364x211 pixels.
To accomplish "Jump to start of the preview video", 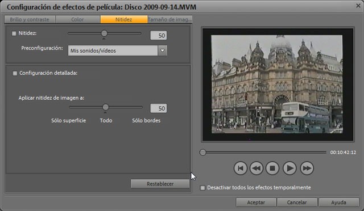I will [240, 168].
